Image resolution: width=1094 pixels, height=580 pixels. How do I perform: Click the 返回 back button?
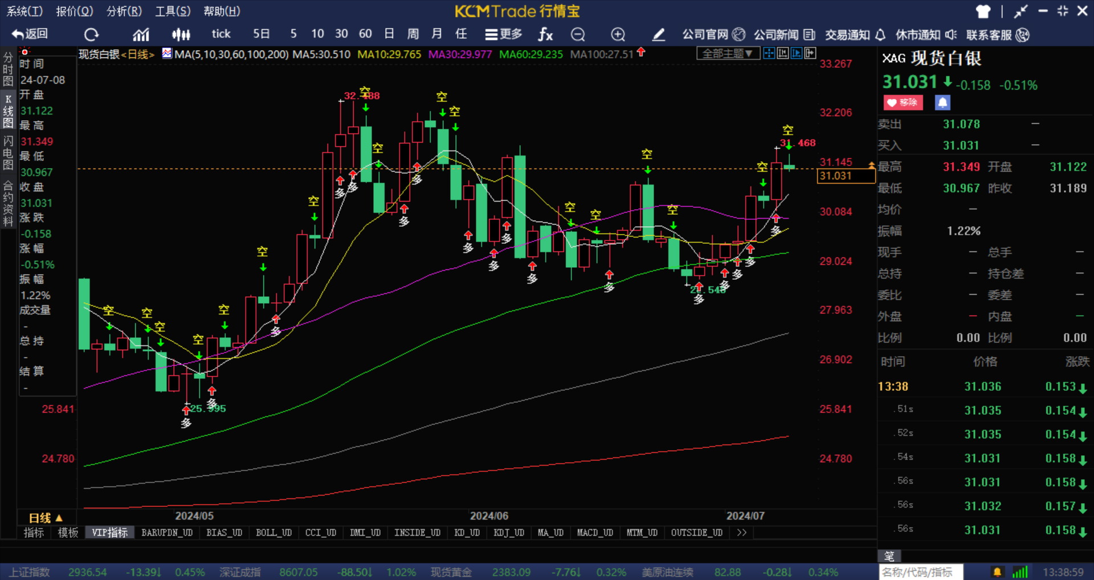coord(30,34)
